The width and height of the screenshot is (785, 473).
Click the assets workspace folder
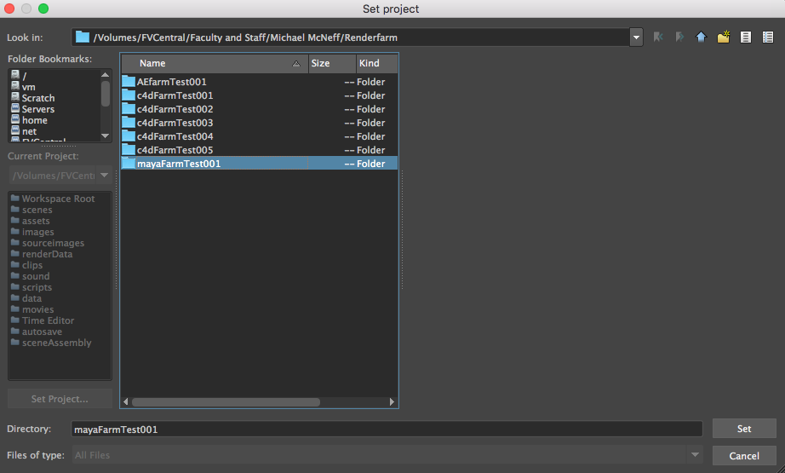point(31,221)
